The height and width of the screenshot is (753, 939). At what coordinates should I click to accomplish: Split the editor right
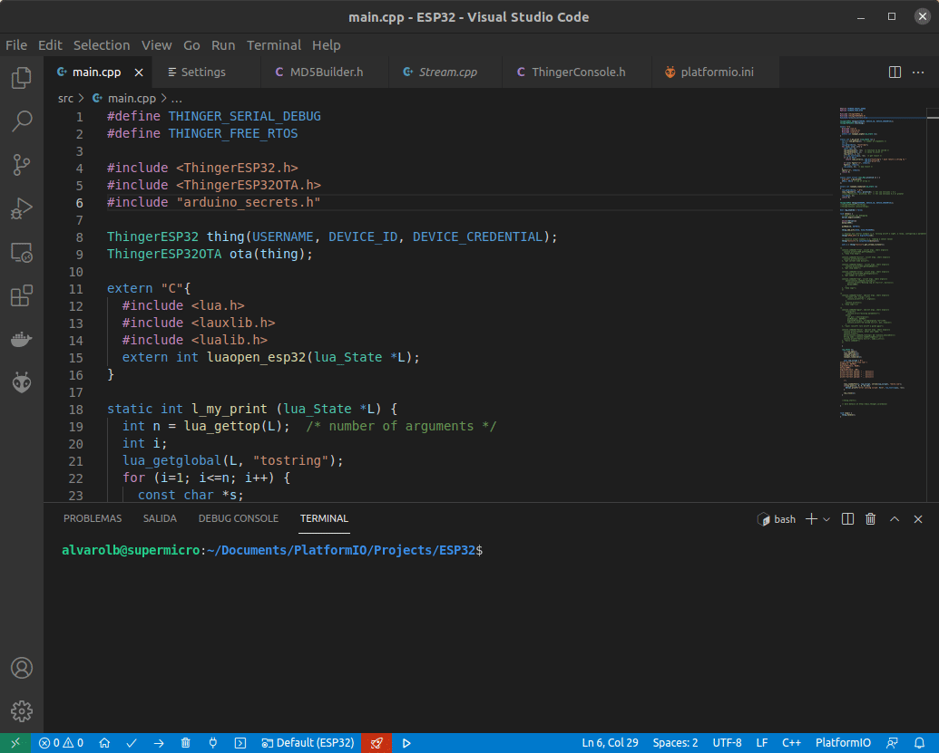[895, 72]
